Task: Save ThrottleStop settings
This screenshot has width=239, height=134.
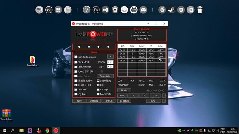Action: pos(79,101)
